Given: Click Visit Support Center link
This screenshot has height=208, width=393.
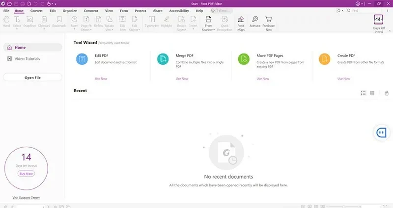Looking at the screenshot, I should point(26,198).
